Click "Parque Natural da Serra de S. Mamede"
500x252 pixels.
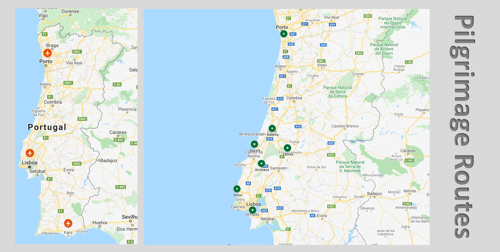tap(350, 167)
